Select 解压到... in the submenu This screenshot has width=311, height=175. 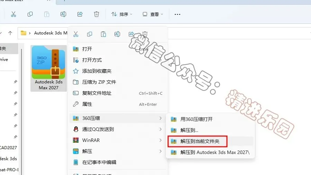(210, 130)
